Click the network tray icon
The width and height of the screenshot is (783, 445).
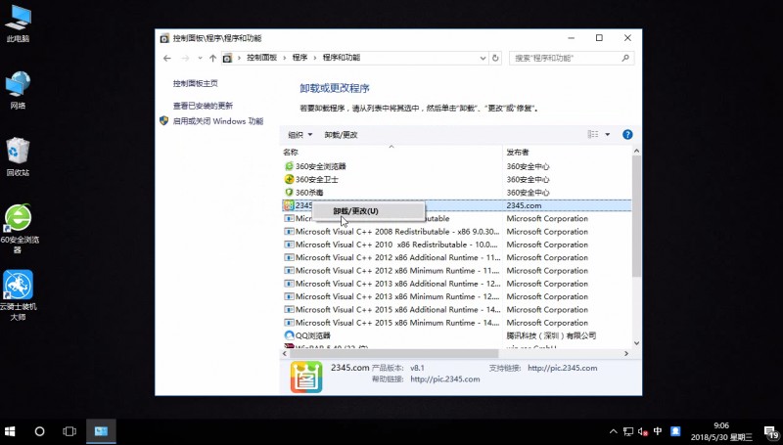click(x=628, y=432)
